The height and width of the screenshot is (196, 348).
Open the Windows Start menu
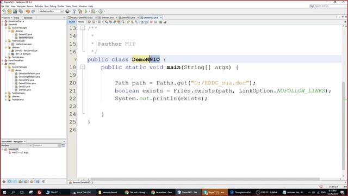coord(4,192)
